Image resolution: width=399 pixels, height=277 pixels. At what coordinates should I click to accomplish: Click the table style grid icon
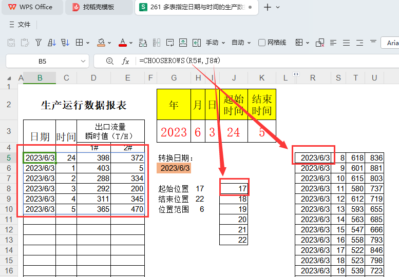tap(299, 43)
